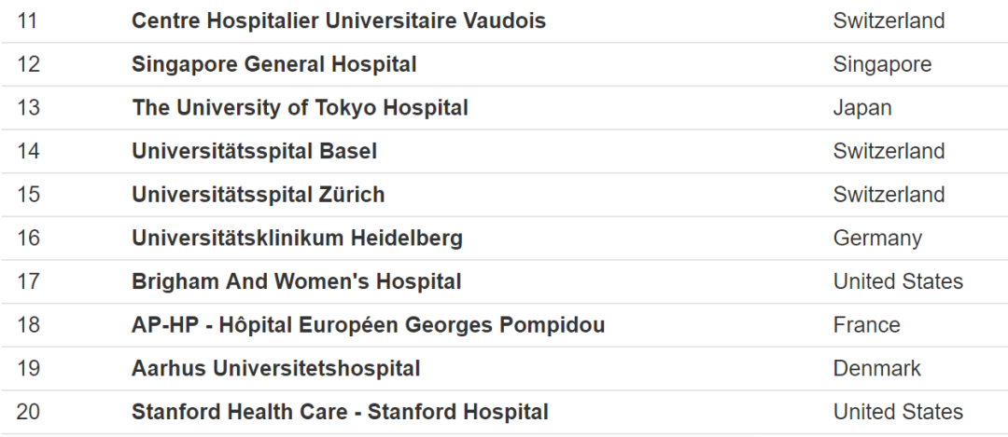The image size is (1008, 437).
Task: Select rank number 13 cell
Action: 28,108
